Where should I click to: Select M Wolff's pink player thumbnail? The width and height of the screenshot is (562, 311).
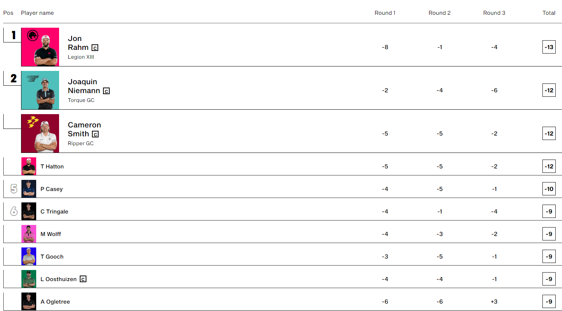[29, 234]
